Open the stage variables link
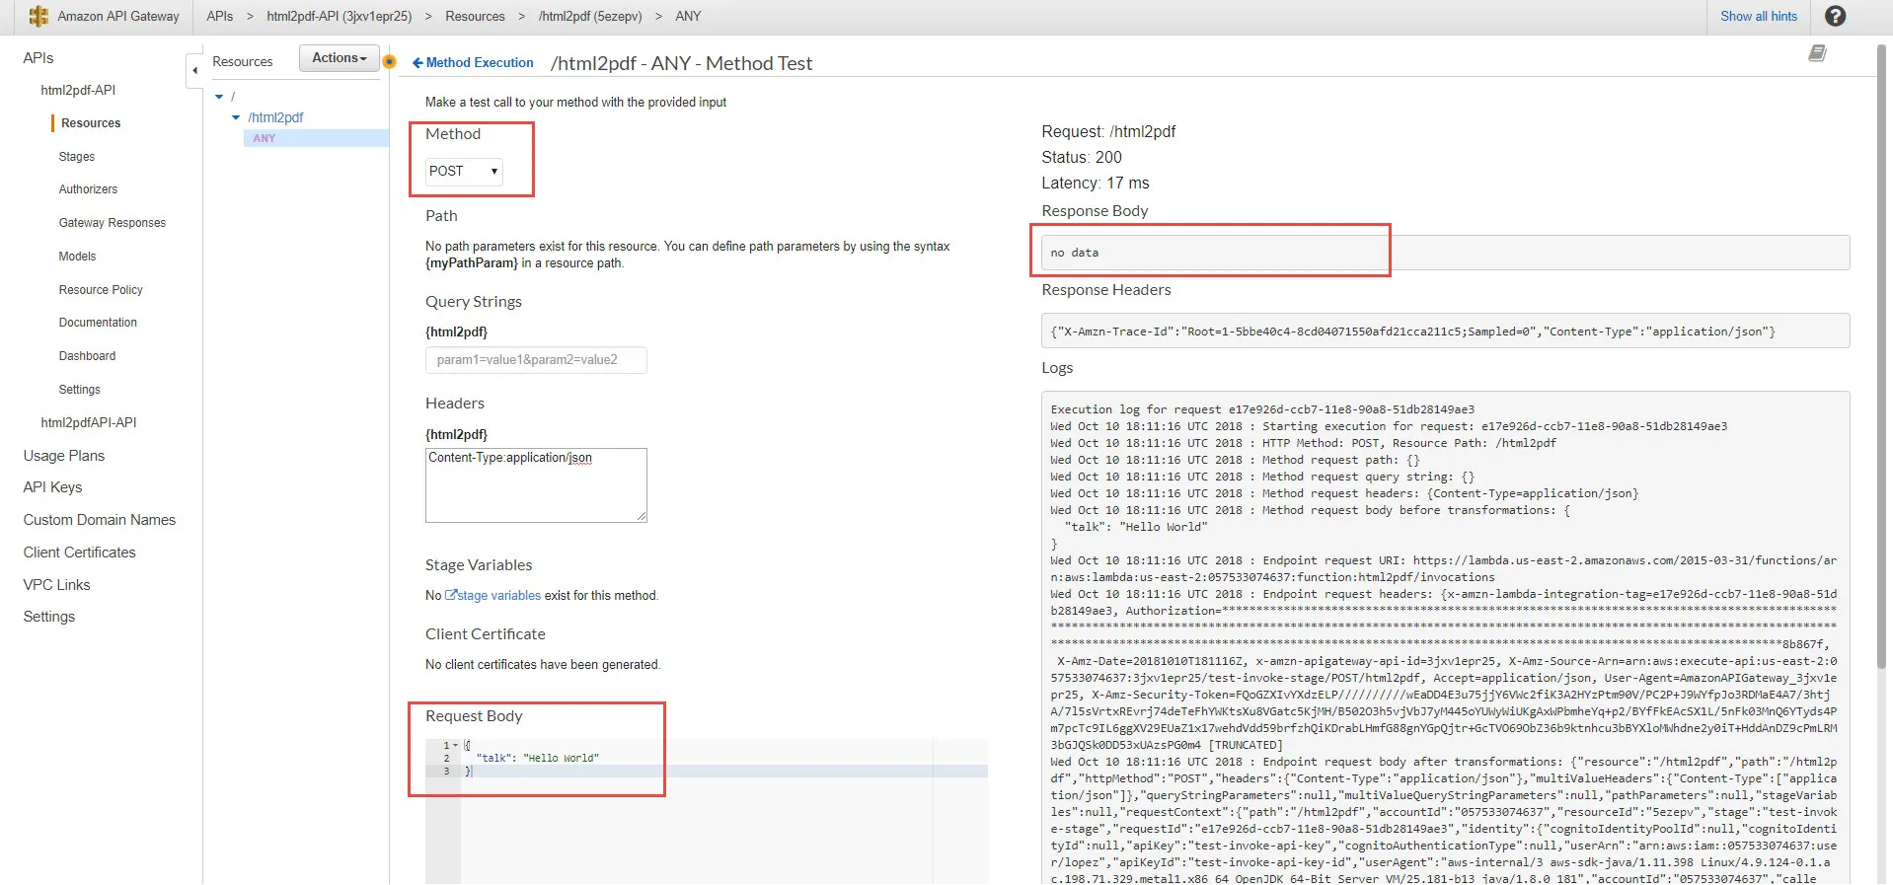Screen dimensions: 1893x885 pyautogui.click(x=498, y=595)
